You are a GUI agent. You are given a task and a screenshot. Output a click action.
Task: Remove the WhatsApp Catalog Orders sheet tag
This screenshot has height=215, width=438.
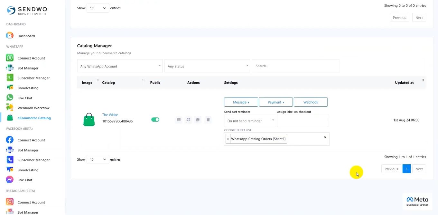[228, 139]
